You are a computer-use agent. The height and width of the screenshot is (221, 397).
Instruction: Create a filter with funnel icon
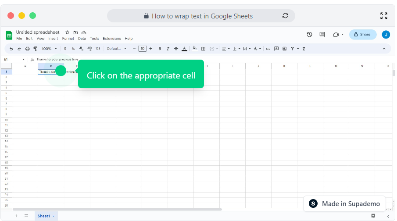(293, 49)
